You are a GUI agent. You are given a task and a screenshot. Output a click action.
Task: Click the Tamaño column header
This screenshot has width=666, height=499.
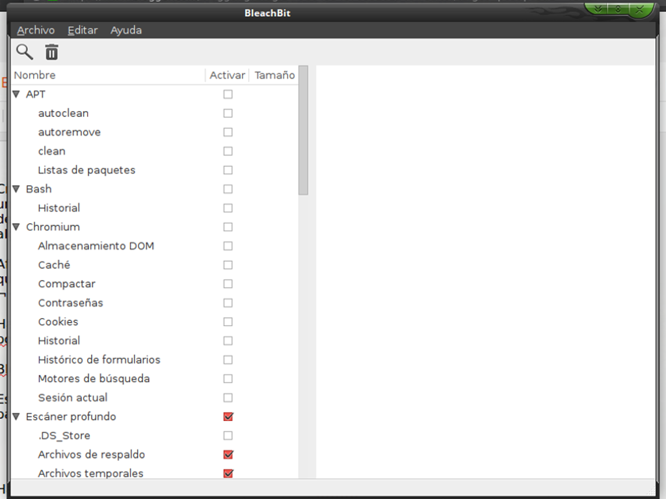(274, 75)
